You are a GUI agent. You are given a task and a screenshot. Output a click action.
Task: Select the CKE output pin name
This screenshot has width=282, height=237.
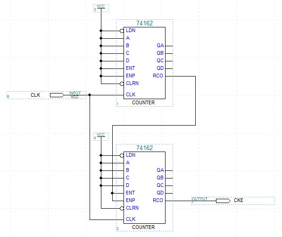[239, 200]
